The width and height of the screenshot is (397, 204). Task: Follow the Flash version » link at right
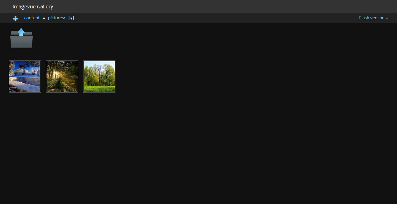pyautogui.click(x=373, y=18)
